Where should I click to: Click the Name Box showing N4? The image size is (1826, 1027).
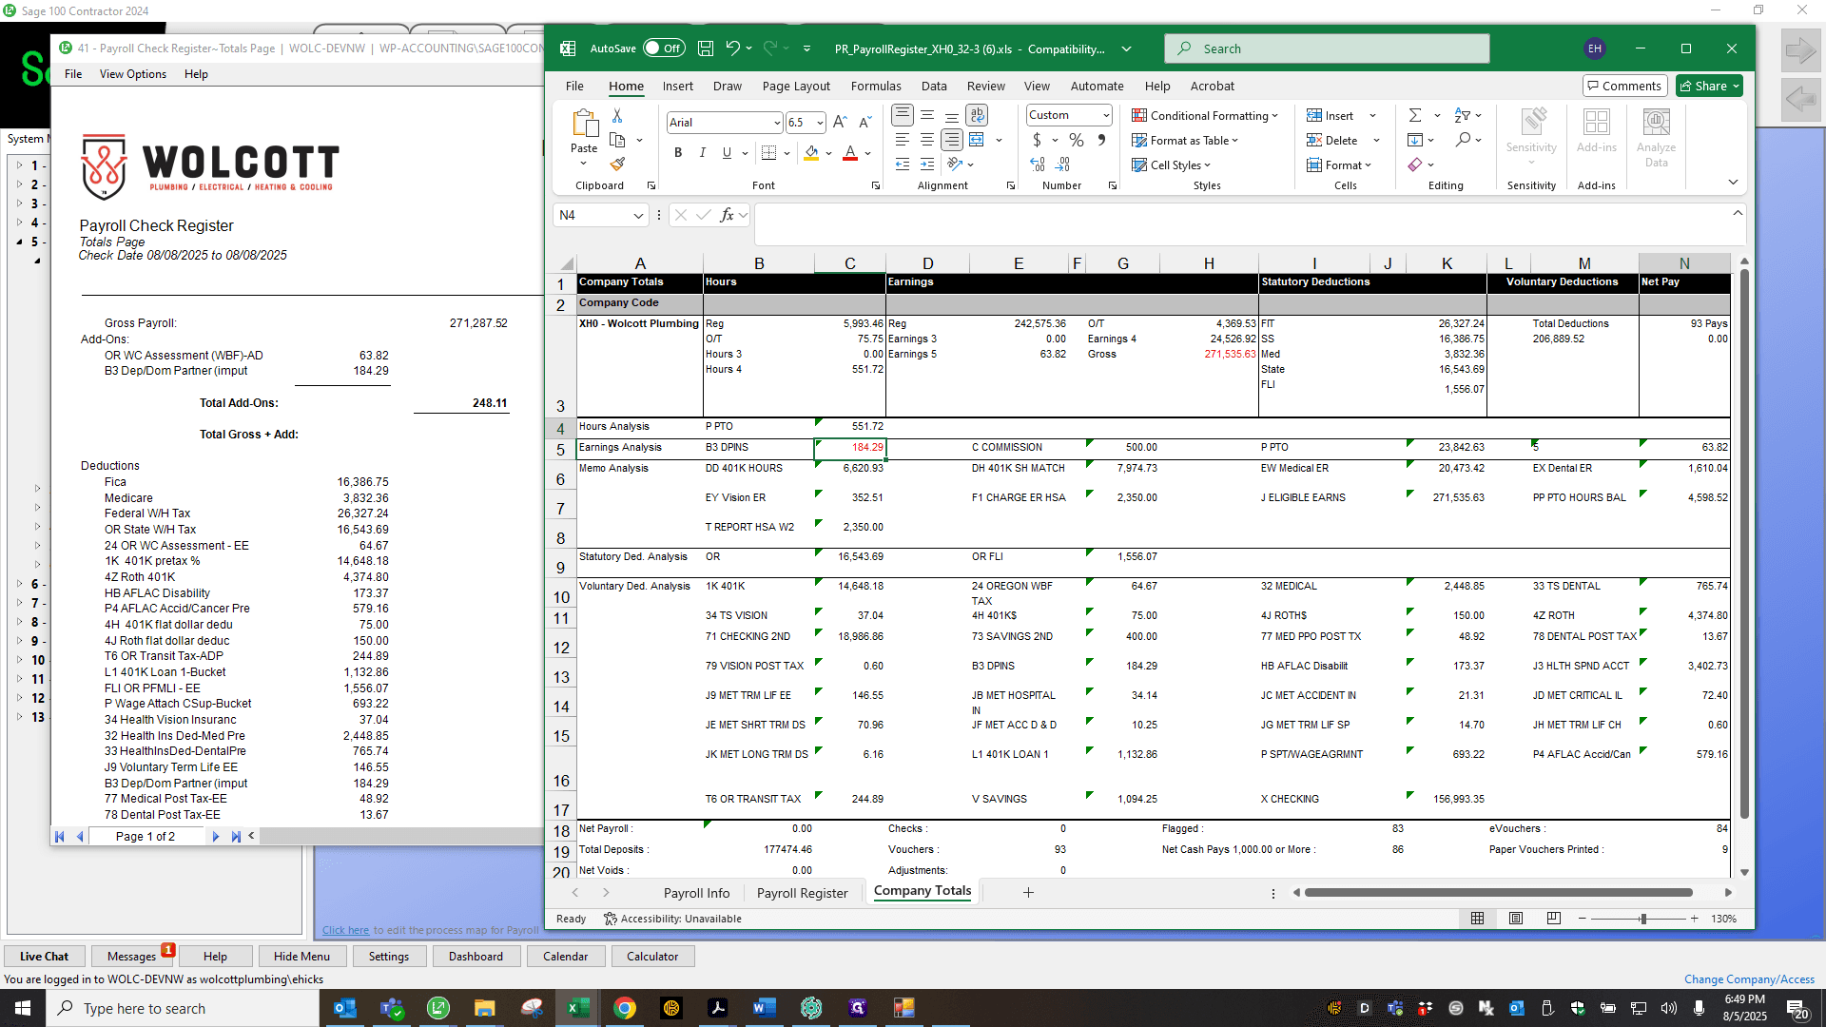(x=600, y=215)
